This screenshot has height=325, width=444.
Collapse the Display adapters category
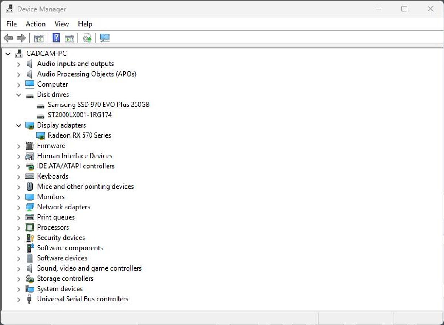[x=19, y=125]
